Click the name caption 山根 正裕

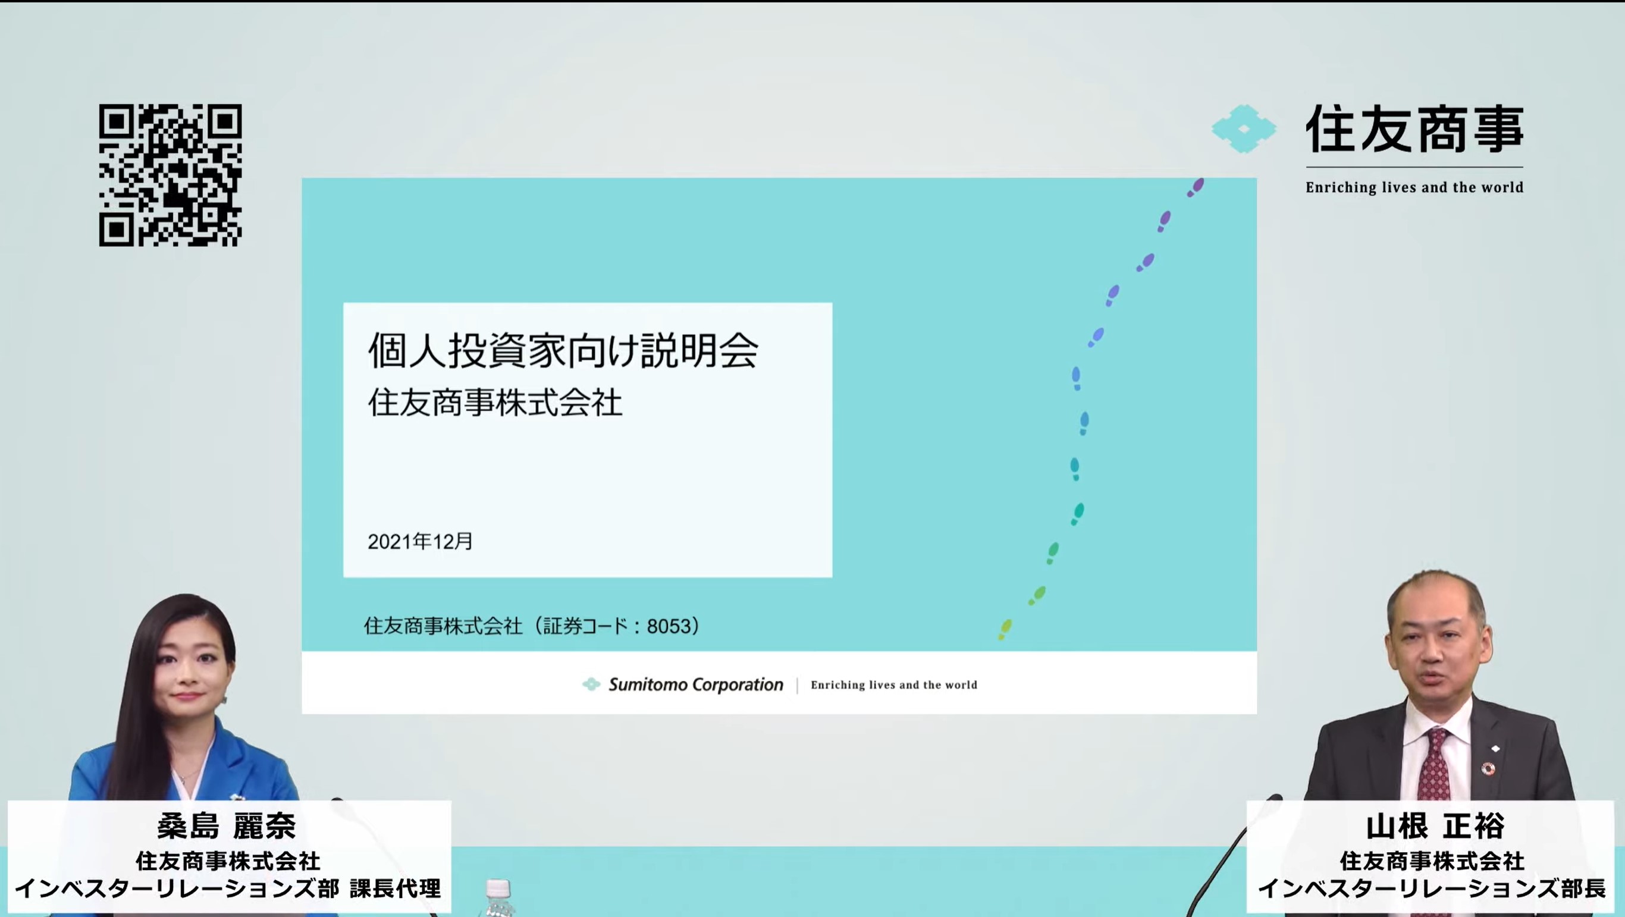point(1435,826)
